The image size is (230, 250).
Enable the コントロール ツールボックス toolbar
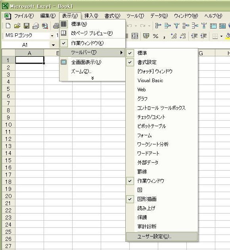tap(161, 108)
